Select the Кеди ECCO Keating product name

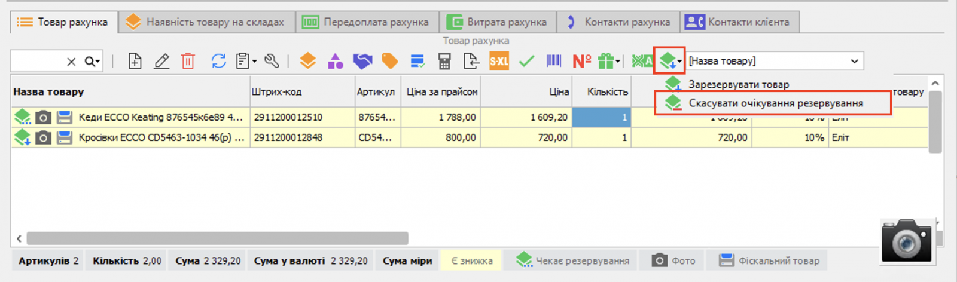[160, 117]
